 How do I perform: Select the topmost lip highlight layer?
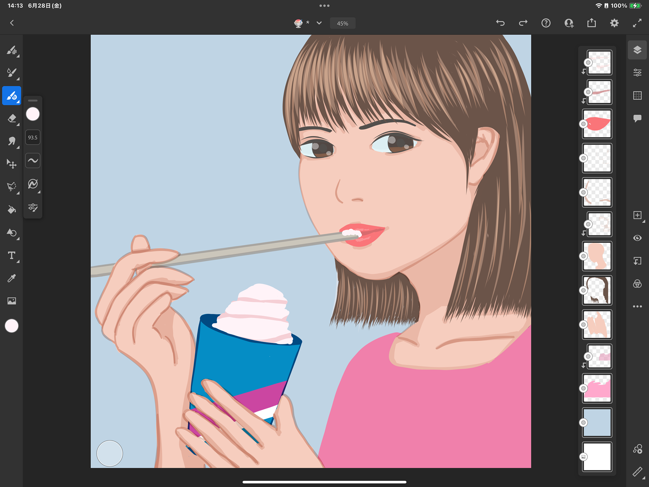pyautogui.click(x=599, y=63)
